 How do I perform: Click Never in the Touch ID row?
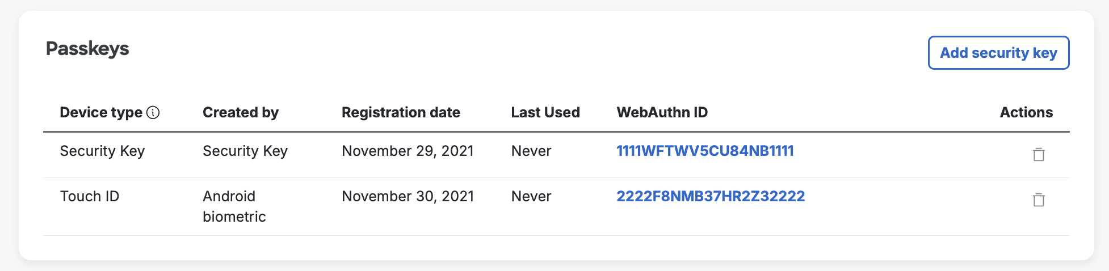coord(531,196)
